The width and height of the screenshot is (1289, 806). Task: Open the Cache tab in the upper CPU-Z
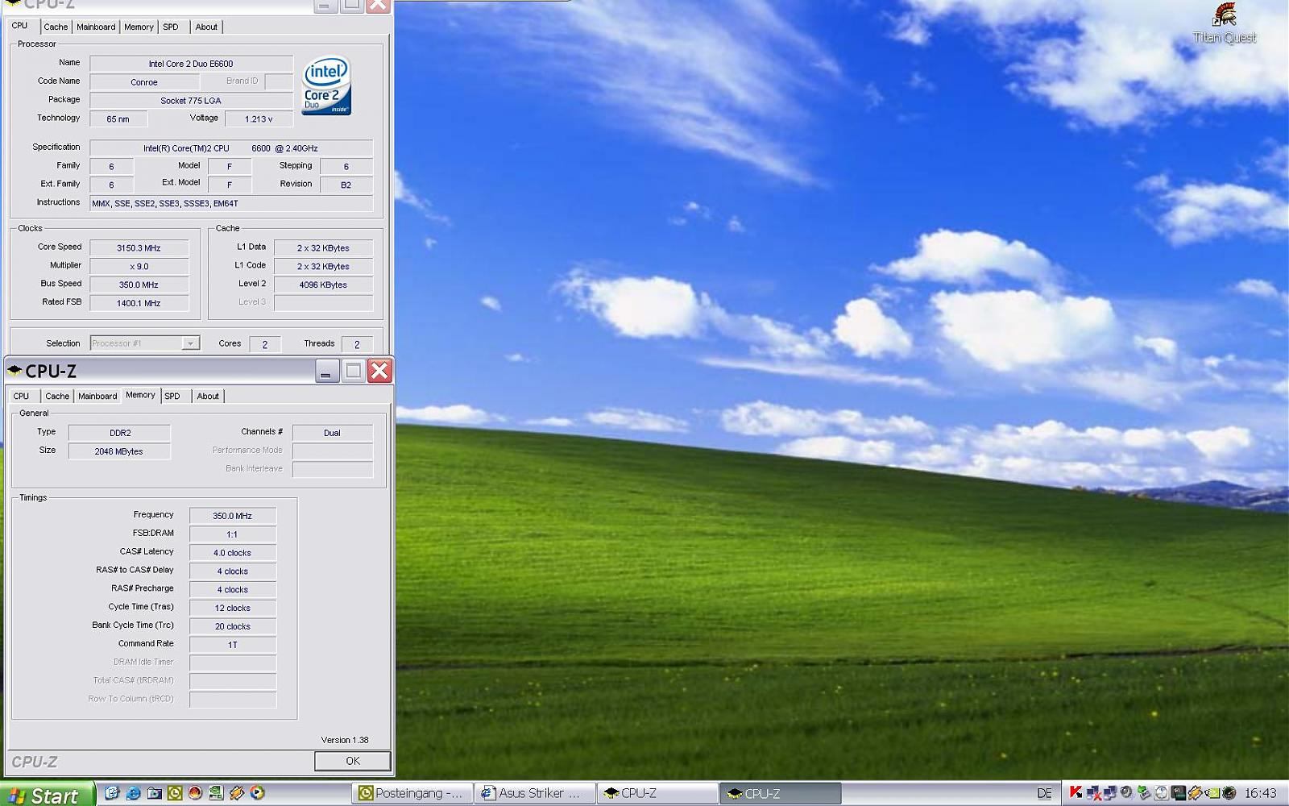coord(56,27)
